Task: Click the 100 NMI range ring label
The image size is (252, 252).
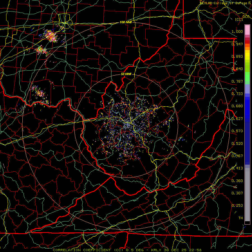Action: pos(126,22)
